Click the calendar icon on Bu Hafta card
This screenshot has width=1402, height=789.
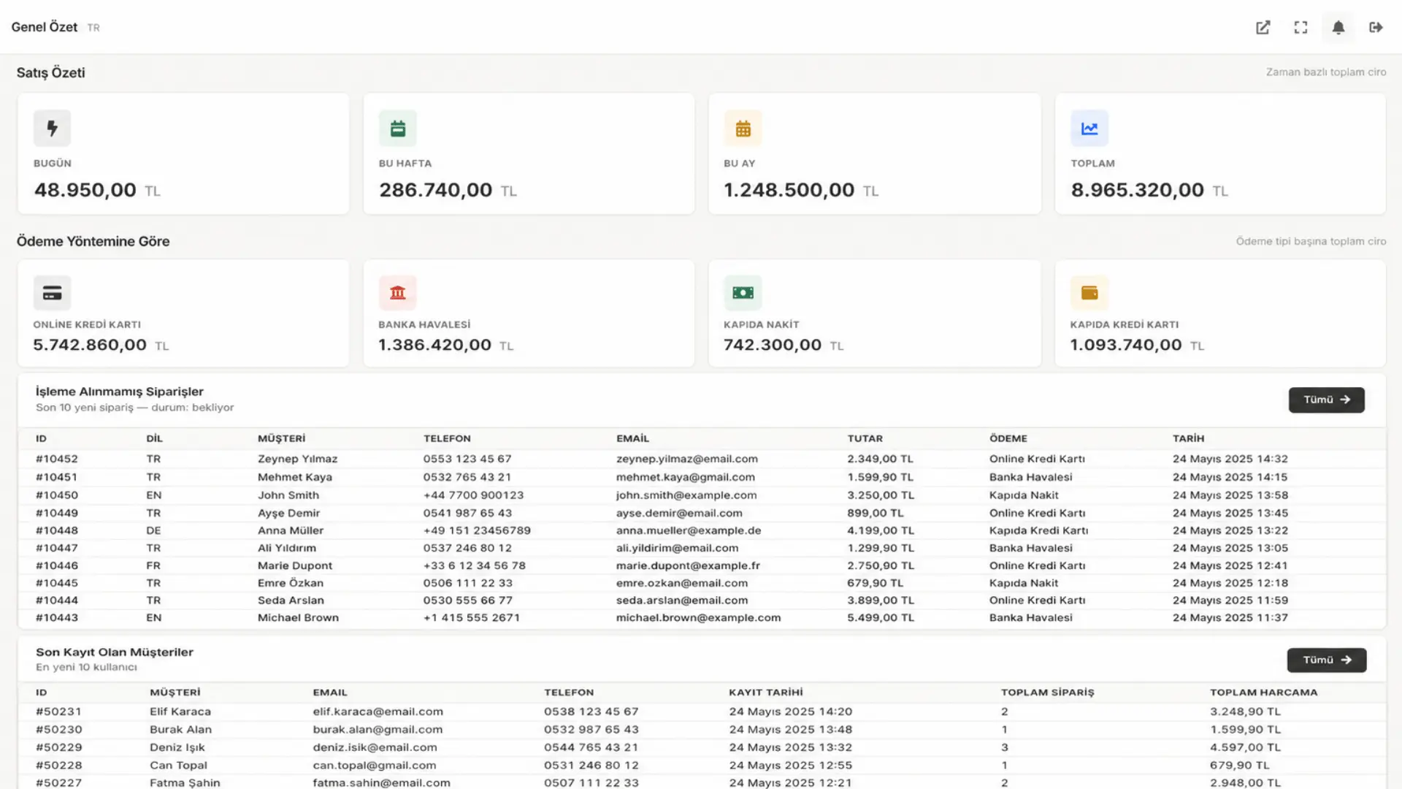click(x=398, y=129)
